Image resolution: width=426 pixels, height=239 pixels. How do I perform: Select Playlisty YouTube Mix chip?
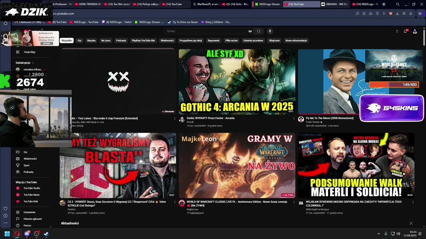(x=143, y=40)
